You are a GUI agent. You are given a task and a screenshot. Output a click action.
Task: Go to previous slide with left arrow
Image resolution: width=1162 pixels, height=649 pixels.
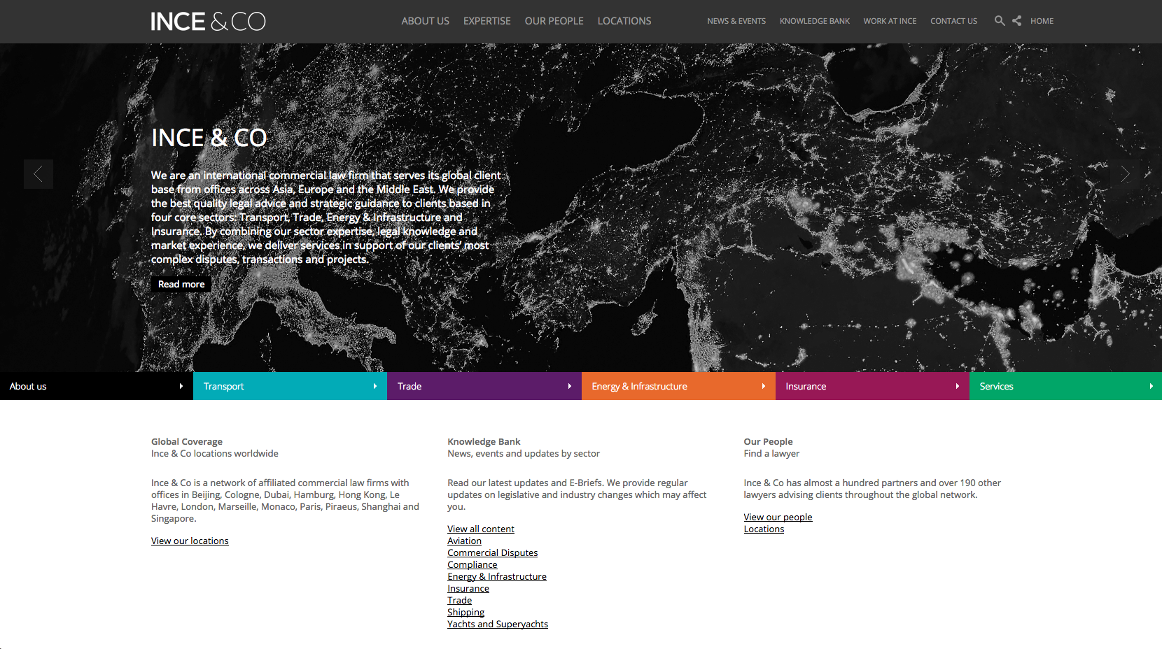click(x=38, y=174)
